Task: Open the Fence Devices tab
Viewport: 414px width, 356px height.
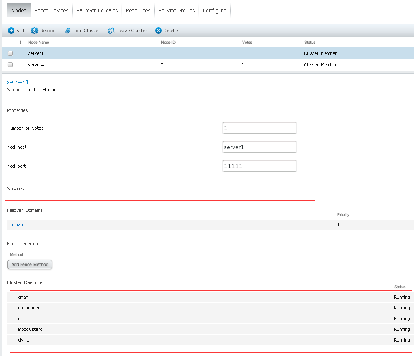Action: [x=51, y=11]
